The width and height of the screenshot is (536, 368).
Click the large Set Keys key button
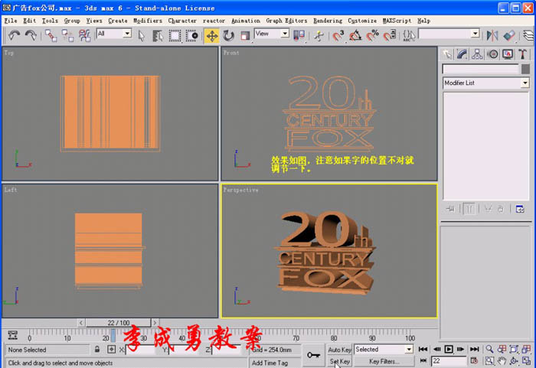[313, 355]
